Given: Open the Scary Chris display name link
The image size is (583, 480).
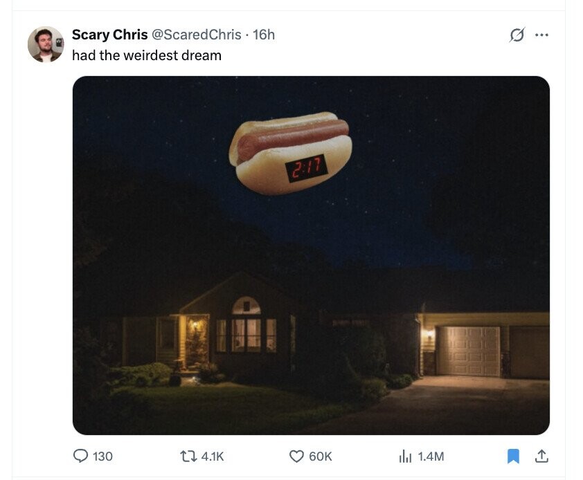Looking at the screenshot, I should [109, 35].
